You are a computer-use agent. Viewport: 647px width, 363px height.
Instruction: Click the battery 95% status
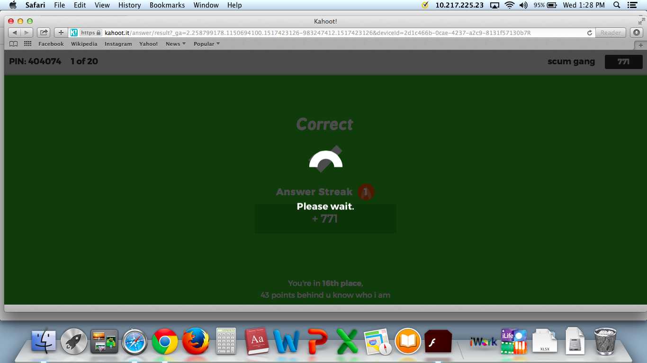[x=545, y=5]
